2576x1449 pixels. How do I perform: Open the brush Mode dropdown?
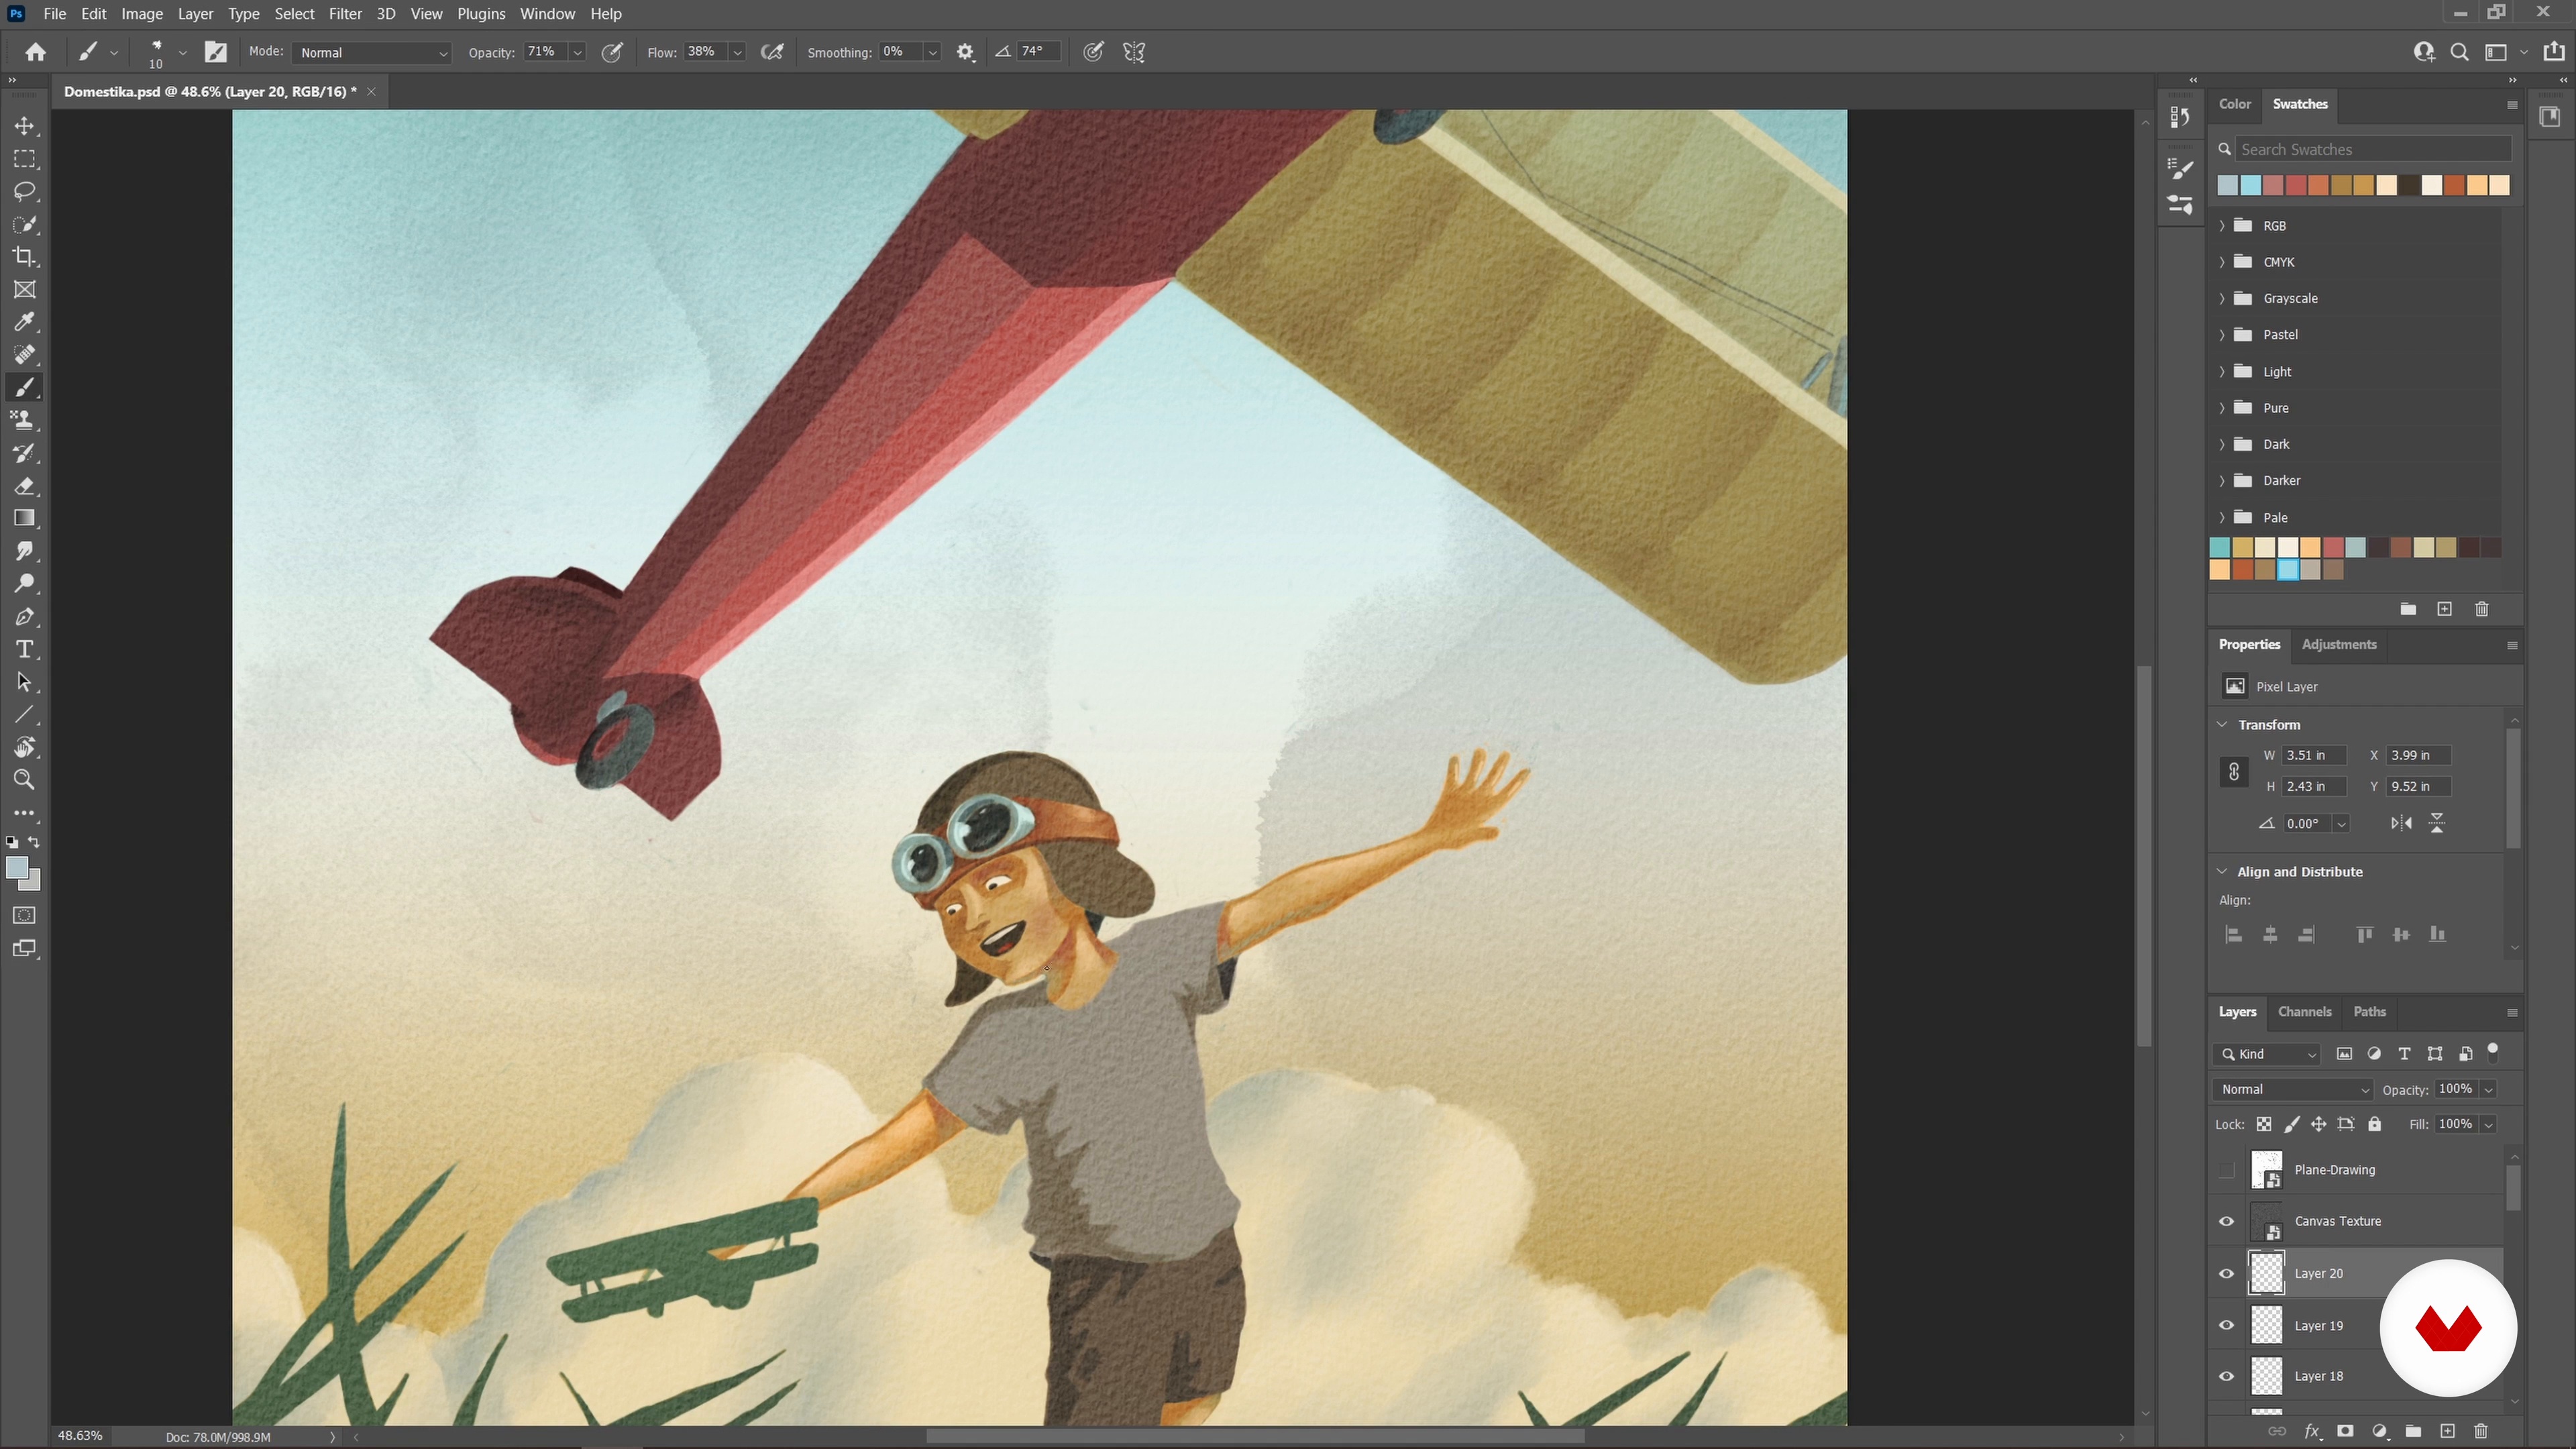tap(371, 52)
